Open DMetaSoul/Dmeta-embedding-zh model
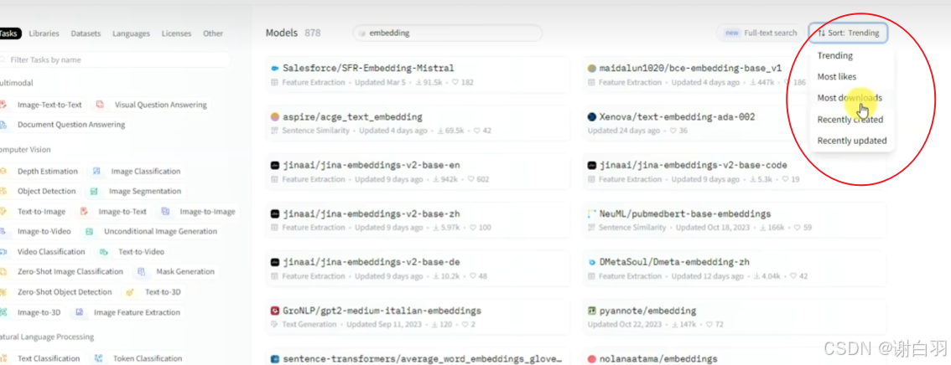The image size is (951, 365). [x=735, y=269]
